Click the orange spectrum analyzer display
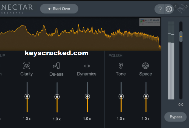This screenshot has height=128, width=189. (81, 34)
